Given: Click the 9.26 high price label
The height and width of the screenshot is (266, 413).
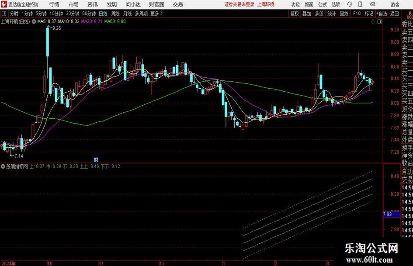Looking at the screenshot, I should pos(57,28).
